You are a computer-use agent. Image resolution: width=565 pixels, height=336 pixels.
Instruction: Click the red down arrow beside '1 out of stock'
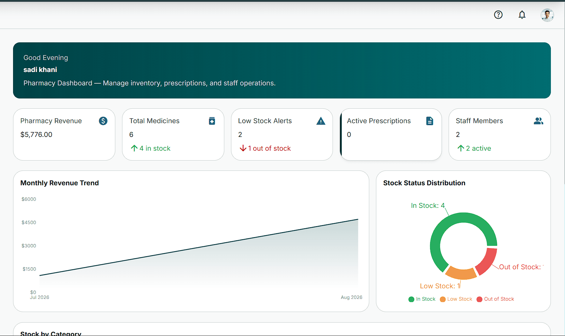[243, 148]
